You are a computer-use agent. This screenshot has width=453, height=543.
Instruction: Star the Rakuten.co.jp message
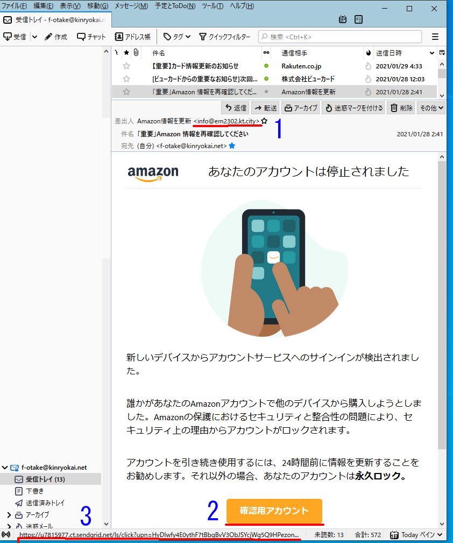tap(126, 66)
